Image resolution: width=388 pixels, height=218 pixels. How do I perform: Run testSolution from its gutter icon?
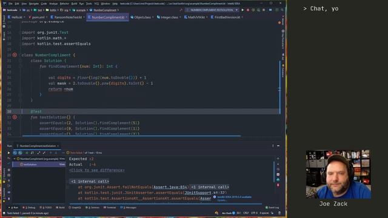(x=15, y=117)
